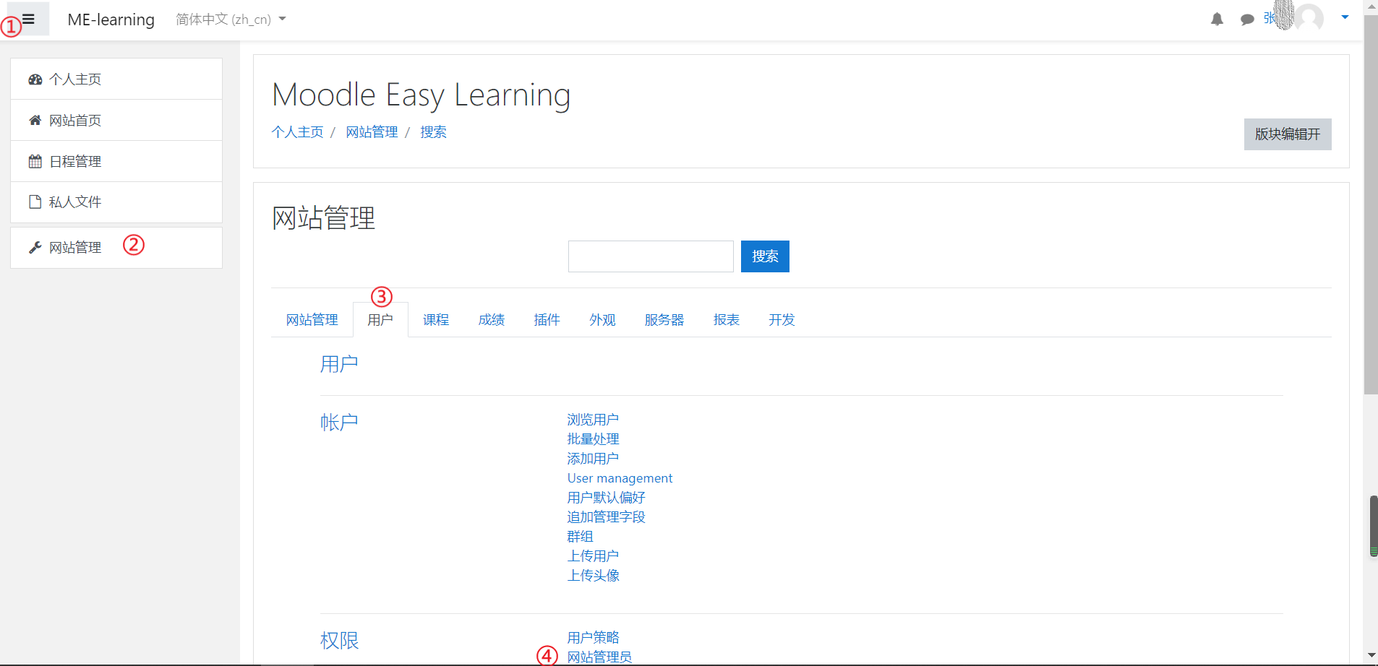The height and width of the screenshot is (666, 1378).
Task: Click the 版块编辑开 button
Action: tap(1287, 134)
